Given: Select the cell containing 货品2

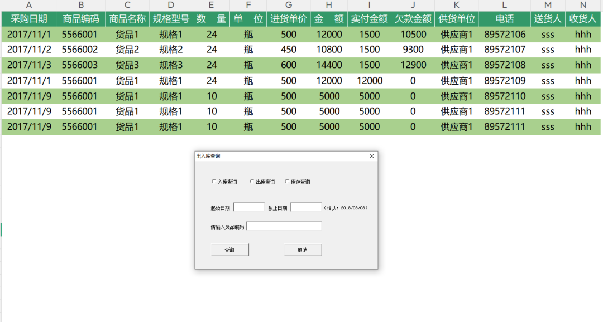Looking at the screenshot, I should point(127,50).
